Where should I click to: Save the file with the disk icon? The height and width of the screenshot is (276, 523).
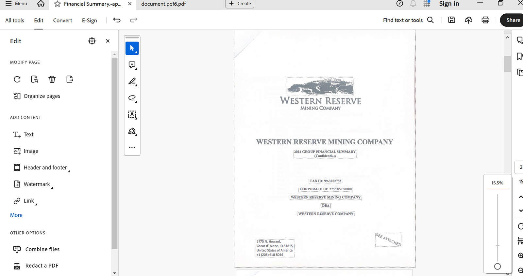click(451, 20)
